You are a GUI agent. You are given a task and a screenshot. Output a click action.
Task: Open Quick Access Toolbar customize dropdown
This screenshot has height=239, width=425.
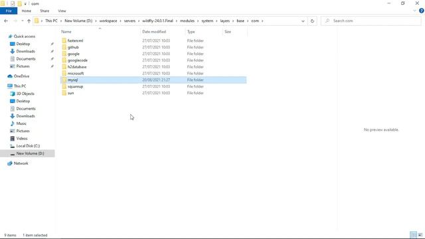coord(25,4)
